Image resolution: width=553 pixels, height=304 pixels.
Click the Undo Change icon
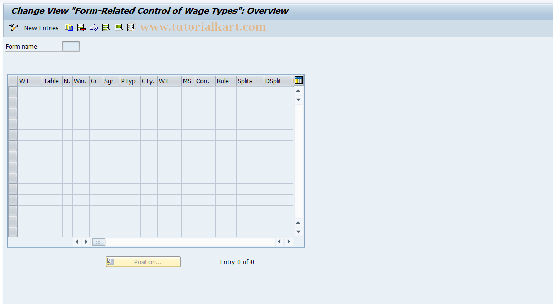pos(93,27)
